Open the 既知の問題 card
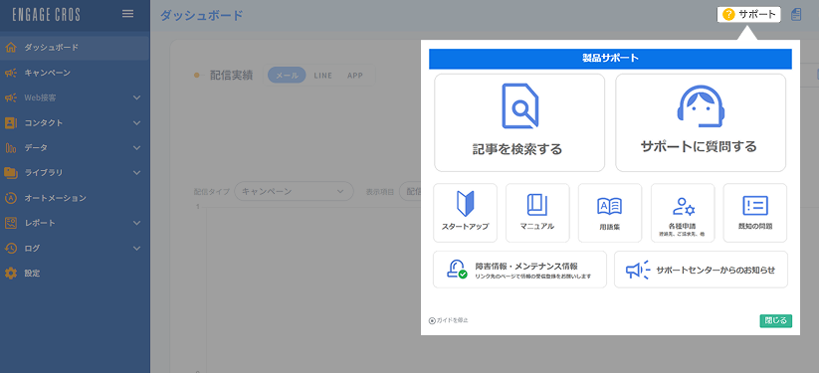 point(754,213)
